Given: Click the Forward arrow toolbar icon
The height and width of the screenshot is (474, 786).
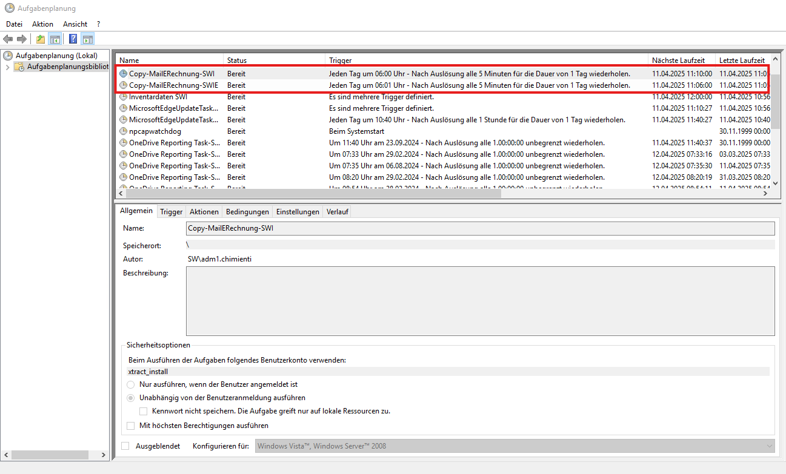Looking at the screenshot, I should pyautogui.click(x=22, y=39).
